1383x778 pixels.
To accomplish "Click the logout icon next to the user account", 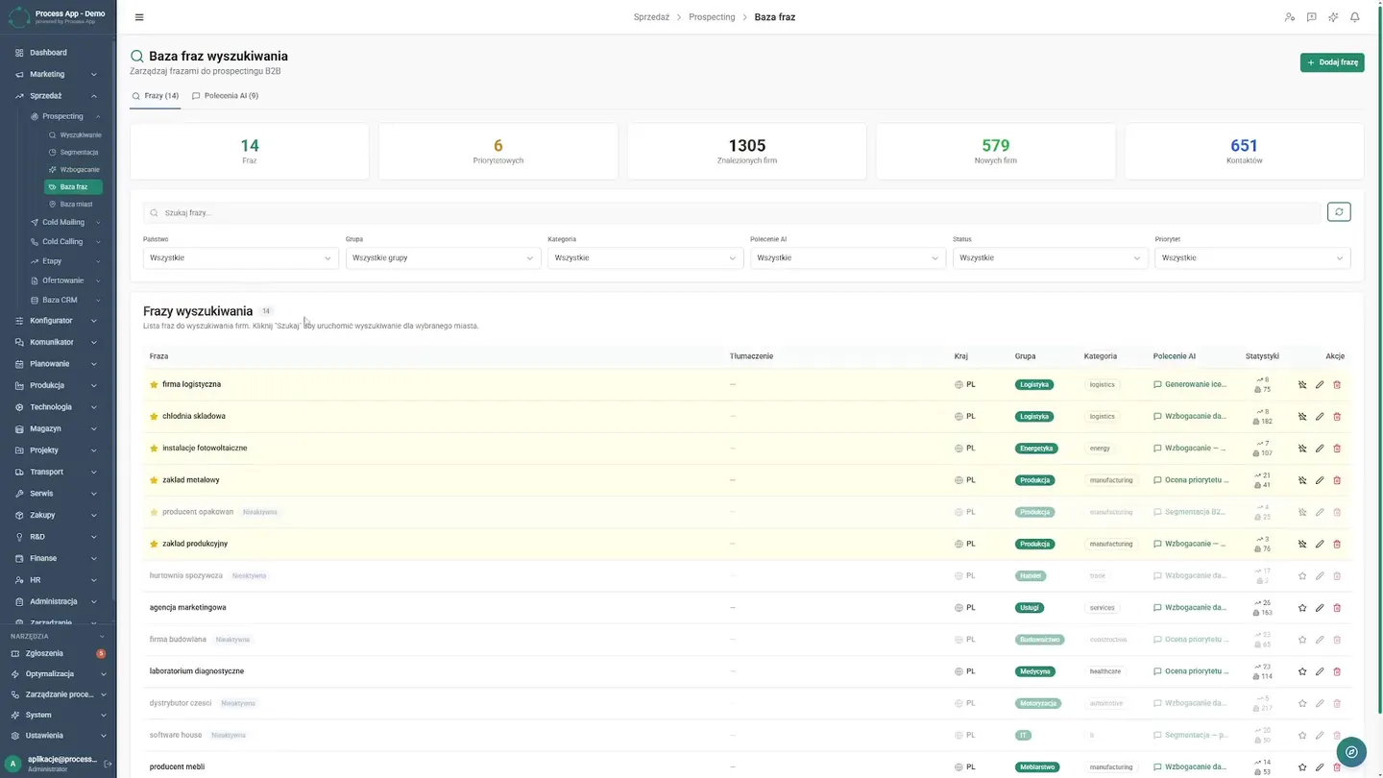I will 108,764.
